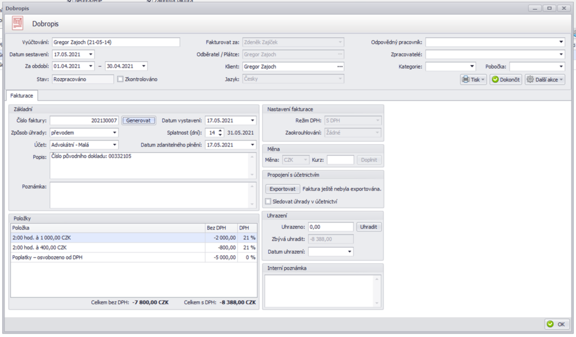Expand the Zpracovatelé dropdown
The image size is (576, 337).
(x=561, y=54)
